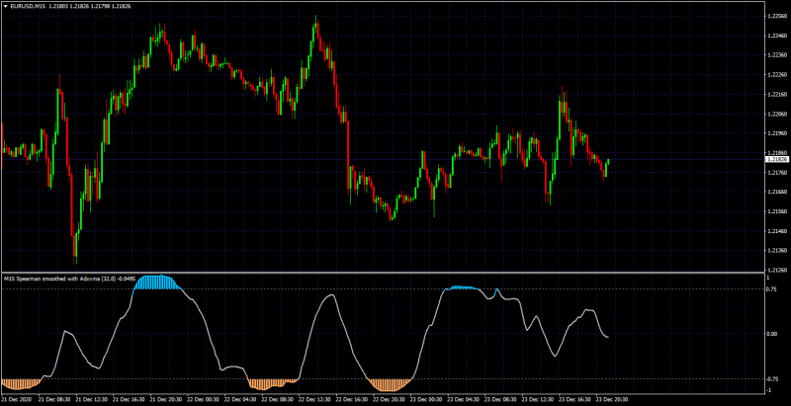Screen dimensions: 791x406
Task: Click the 1.22160 price scale label
Action: click(775, 94)
